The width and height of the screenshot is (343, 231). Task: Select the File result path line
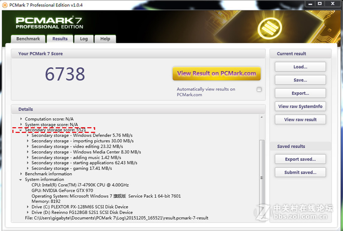(117, 218)
